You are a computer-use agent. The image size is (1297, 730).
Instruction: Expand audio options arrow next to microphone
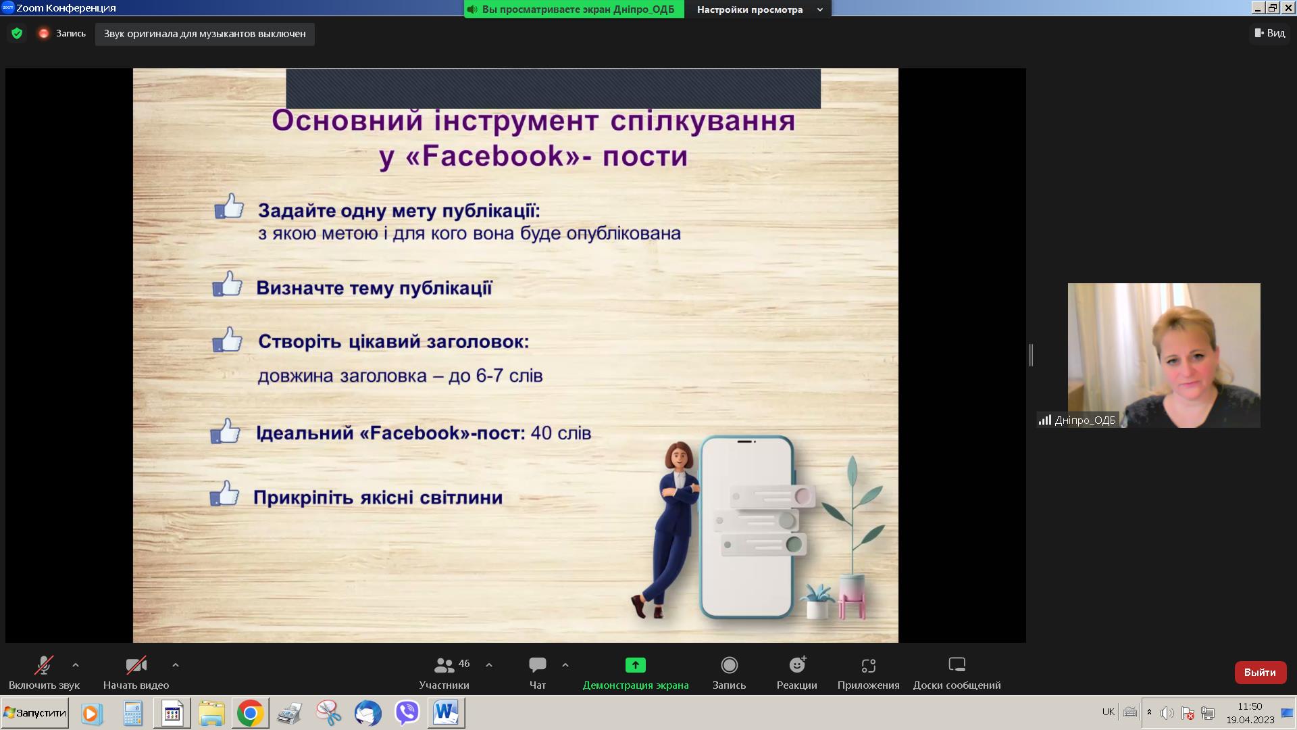(x=76, y=665)
